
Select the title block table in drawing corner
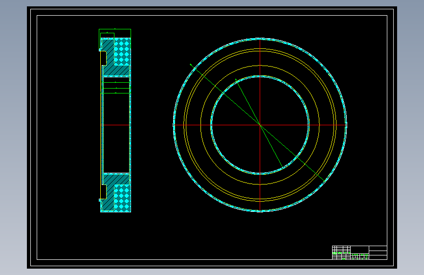point(359,252)
